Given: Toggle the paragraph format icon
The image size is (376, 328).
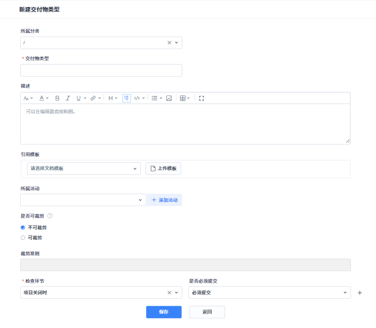Looking at the screenshot, I should click(x=126, y=98).
